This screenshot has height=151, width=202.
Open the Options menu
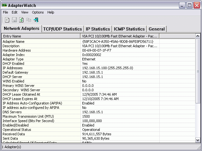(38, 12)
